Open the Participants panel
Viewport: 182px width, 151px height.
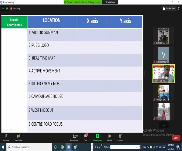coord(74,138)
